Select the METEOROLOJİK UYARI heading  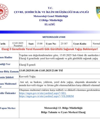[x=54, y=37]
